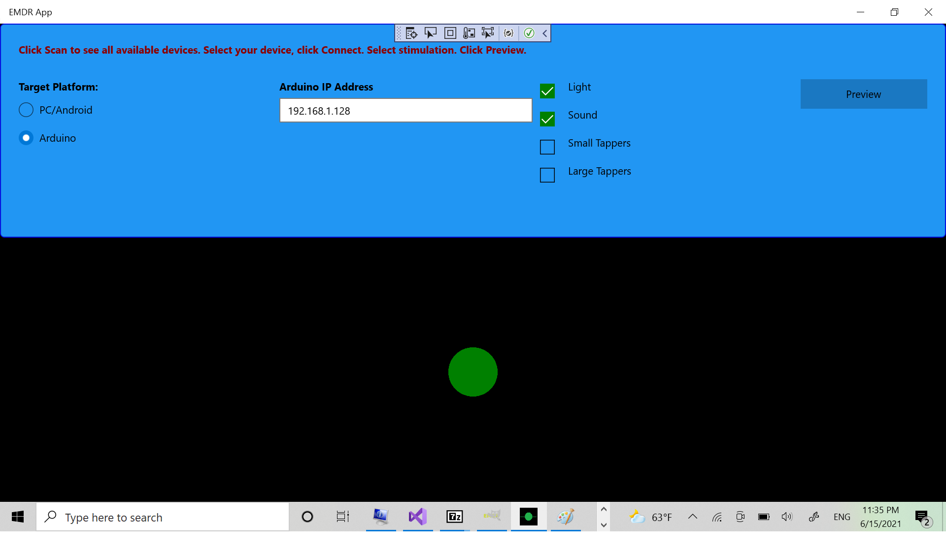Image resolution: width=946 pixels, height=553 pixels.
Task: Enable element selection in the in-app toolbar
Action: click(431, 33)
